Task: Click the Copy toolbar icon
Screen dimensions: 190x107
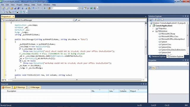Action: tap(26, 8)
